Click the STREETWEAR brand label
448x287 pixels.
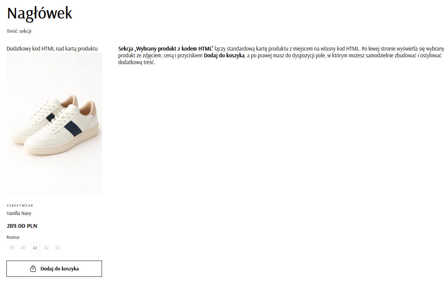[x=20, y=206]
